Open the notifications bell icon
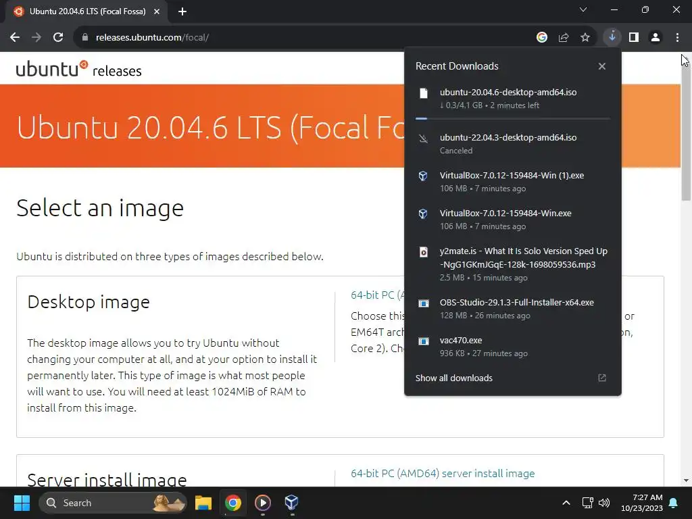The width and height of the screenshot is (692, 519). coord(674,503)
